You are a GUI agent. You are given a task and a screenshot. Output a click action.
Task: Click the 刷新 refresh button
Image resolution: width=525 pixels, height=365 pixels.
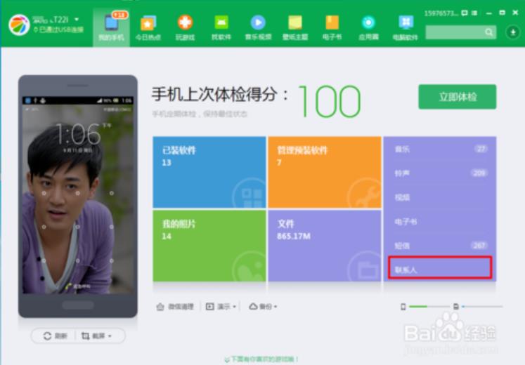(56, 336)
